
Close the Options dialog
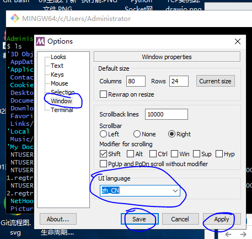tap(238, 41)
